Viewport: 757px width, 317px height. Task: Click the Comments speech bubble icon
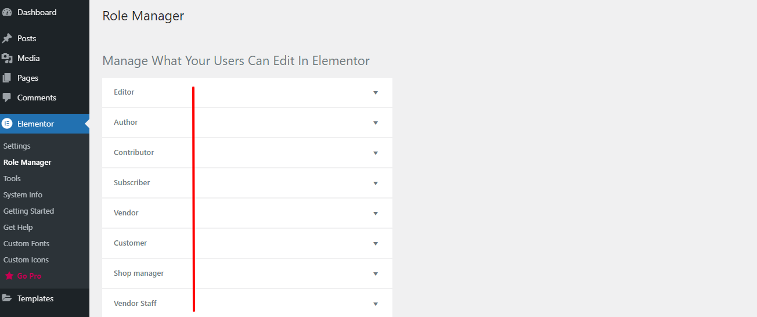click(7, 98)
